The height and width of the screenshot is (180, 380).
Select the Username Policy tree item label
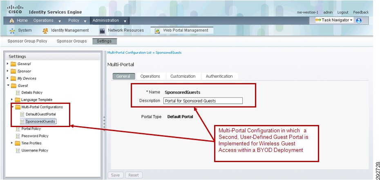click(35, 151)
